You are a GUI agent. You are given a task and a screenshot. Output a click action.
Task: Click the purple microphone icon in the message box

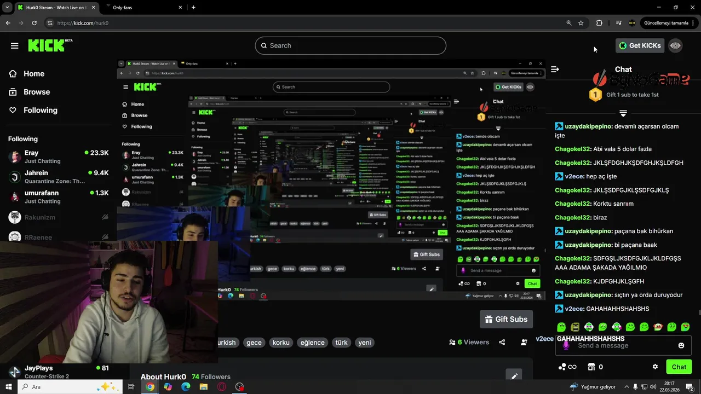pyautogui.click(x=566, y=345)
